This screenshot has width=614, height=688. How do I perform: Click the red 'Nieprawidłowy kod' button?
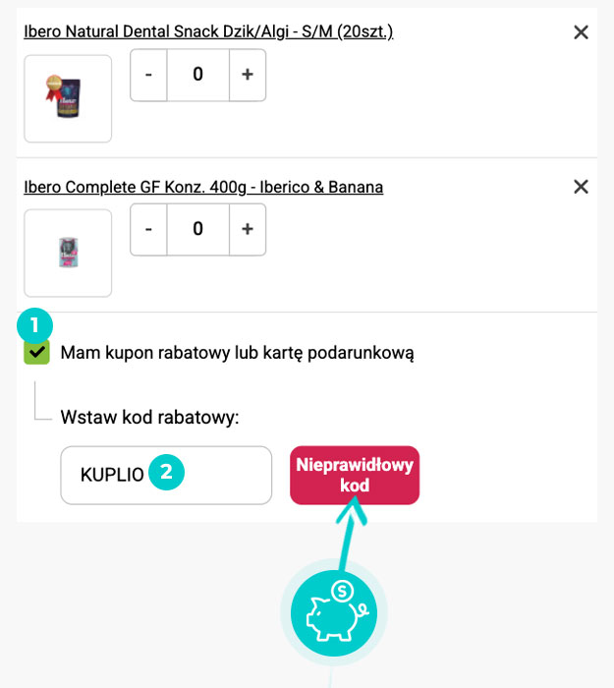click(x=355, y=476)
